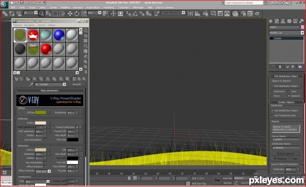Toggle the Percent Snap tool
This screenshot has height=187, width=306.
142,13
